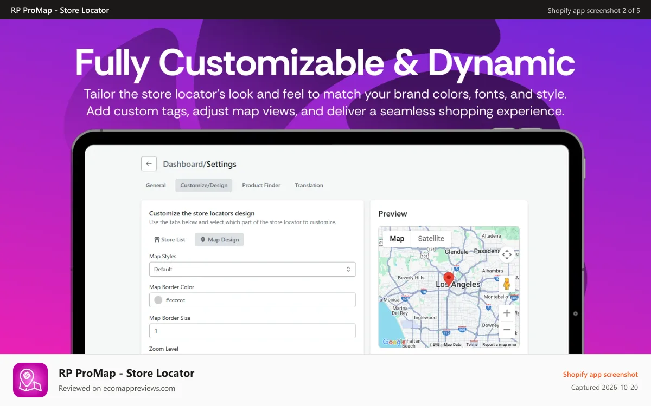The image size is (651, 406).
Task: Open the Map Styles dropdown
Action: coord(252,269)
